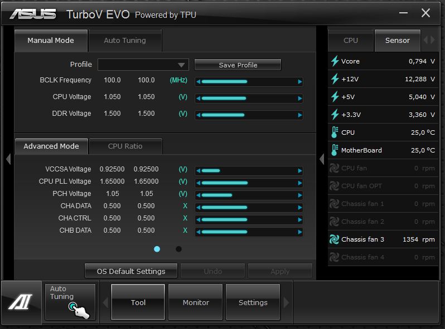Click the CPU PLL Voltage slider bar
This screenshot has height=329, width=445.
[249, 183]
